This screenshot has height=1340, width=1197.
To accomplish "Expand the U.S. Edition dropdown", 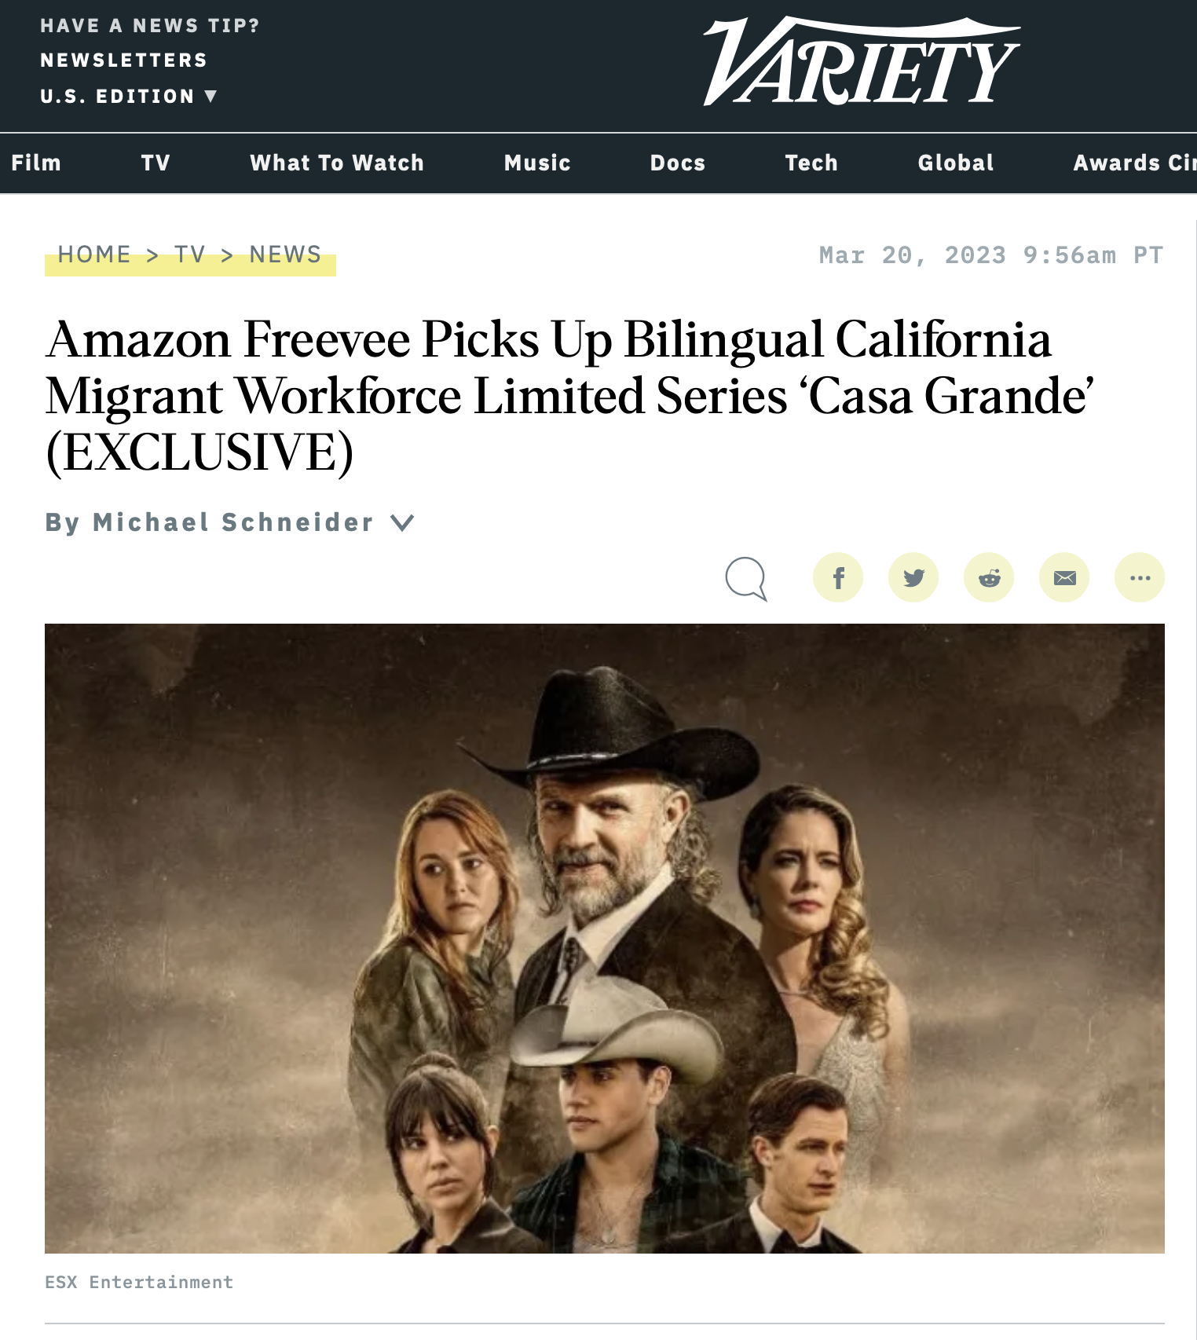I will click(128, 97).
